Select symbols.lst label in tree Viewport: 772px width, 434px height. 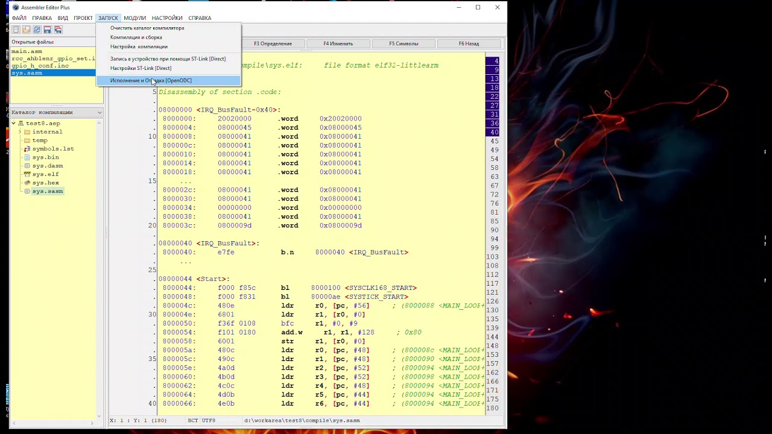pyautogui.click(x=53, y=148)
